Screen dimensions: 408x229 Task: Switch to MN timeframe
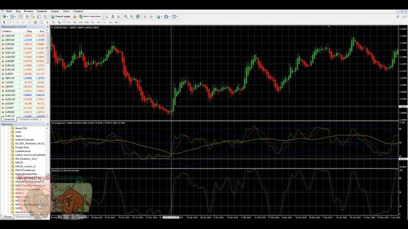pos(116,22)
